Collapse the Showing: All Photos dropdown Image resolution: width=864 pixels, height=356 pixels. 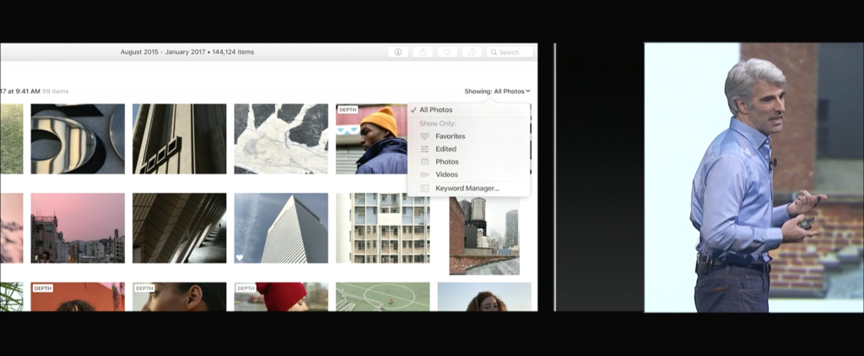497,91
